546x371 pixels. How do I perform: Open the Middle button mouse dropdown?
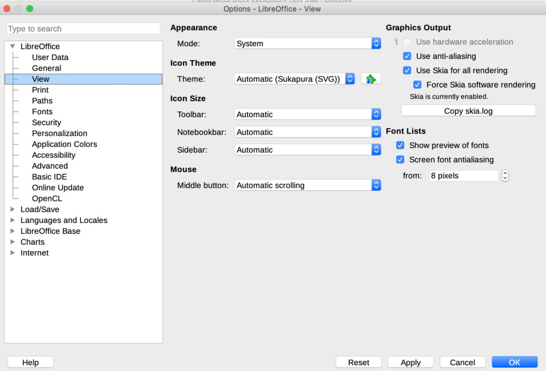(x=308, y=185)
